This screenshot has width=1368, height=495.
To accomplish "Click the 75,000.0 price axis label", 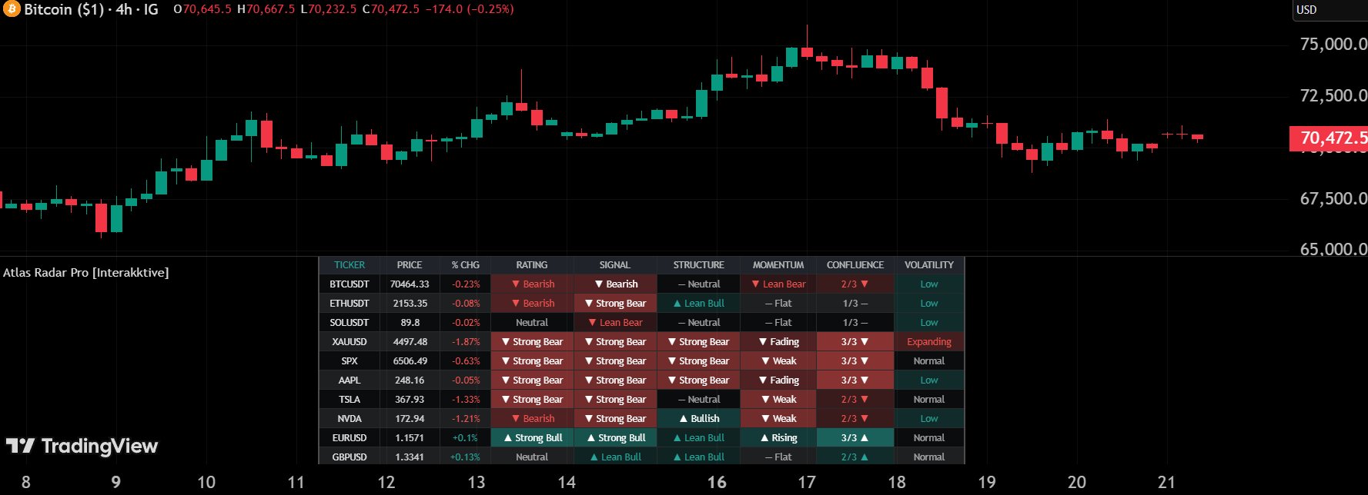I will [1333, 45].
